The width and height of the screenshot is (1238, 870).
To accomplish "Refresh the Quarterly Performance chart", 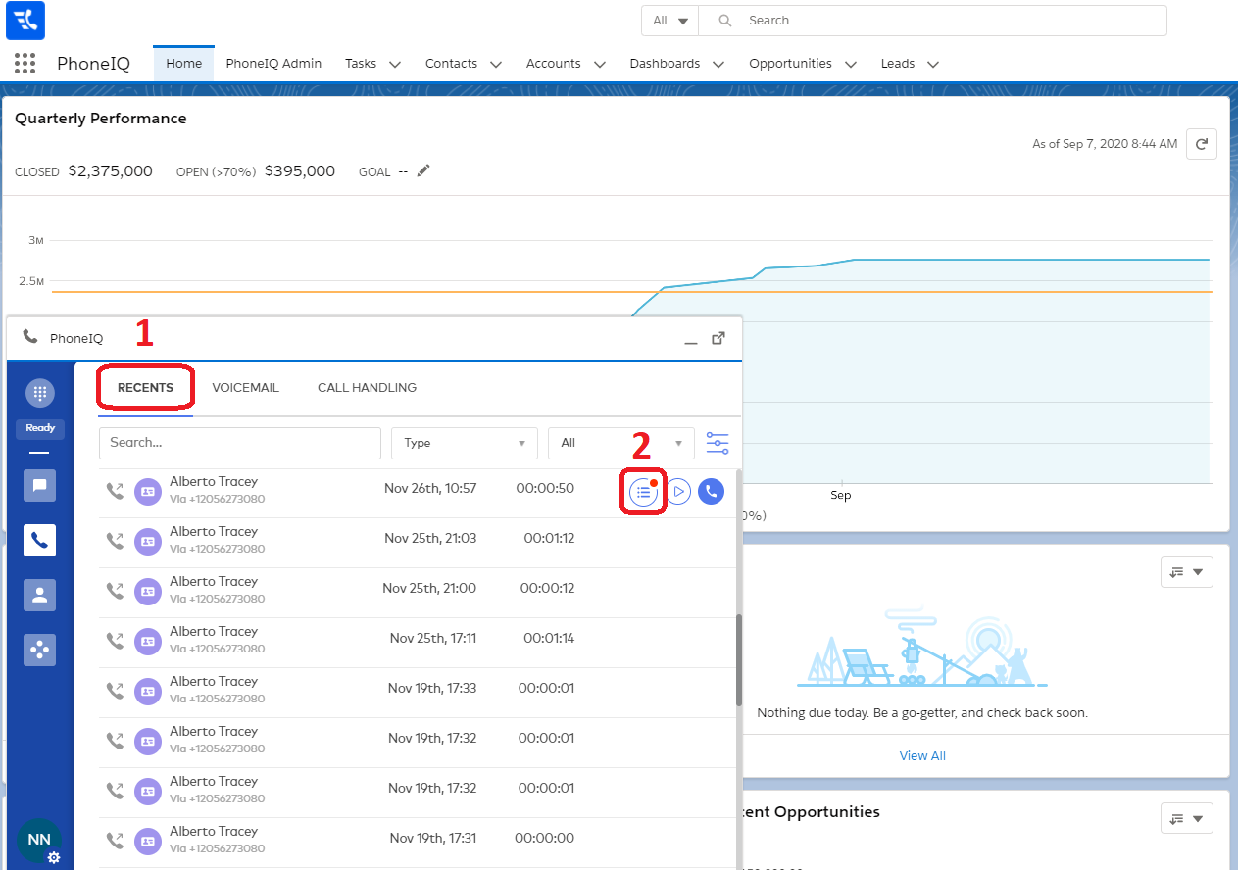I will 1201,144.
